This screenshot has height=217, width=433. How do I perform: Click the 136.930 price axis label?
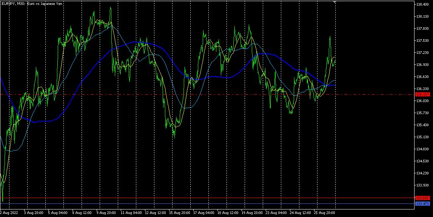(422, 65)
